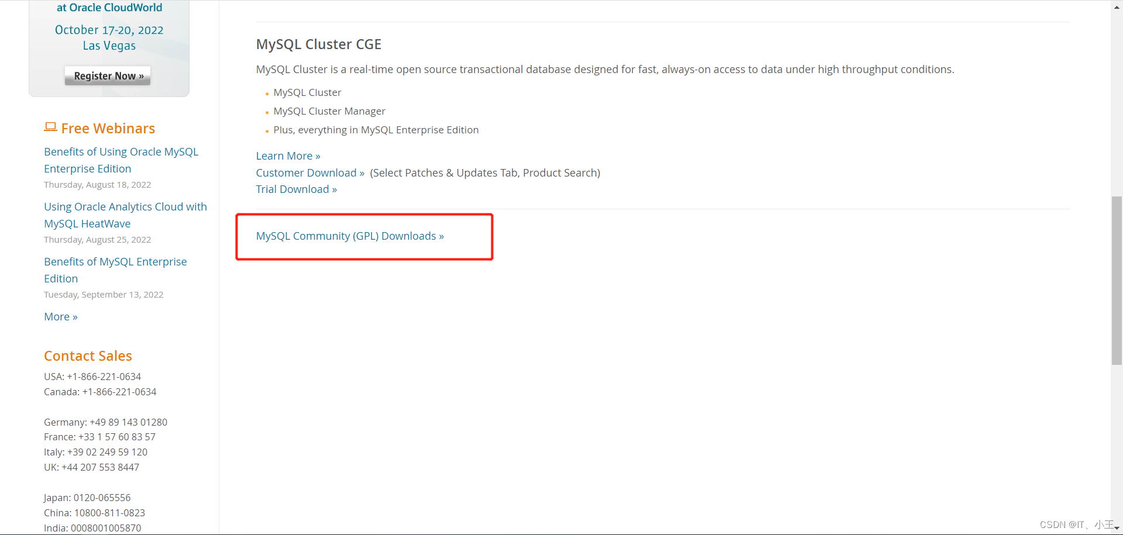Click Learn More » under MySQL Cluster CGE

click(x=288, y=156)
